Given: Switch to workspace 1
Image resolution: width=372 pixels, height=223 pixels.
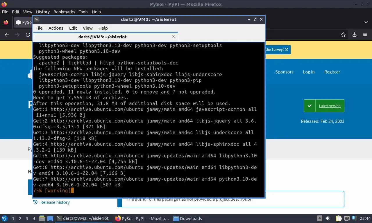Looking at the screenshot, I should (x=13, y=219).
